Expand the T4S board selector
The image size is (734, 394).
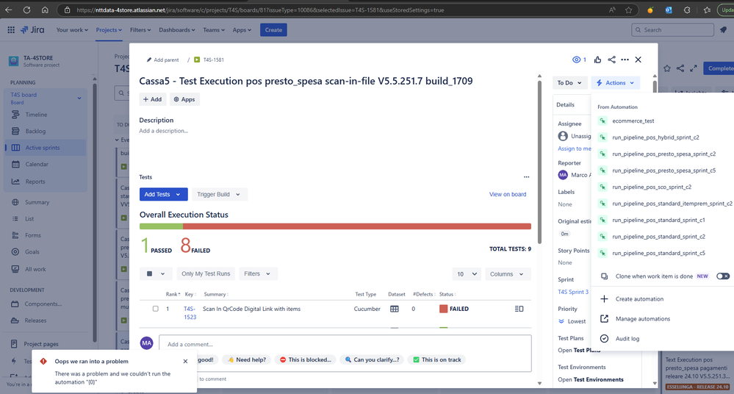point(79,98)
